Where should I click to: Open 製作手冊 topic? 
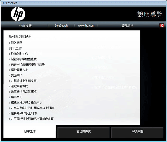[17, 97]
